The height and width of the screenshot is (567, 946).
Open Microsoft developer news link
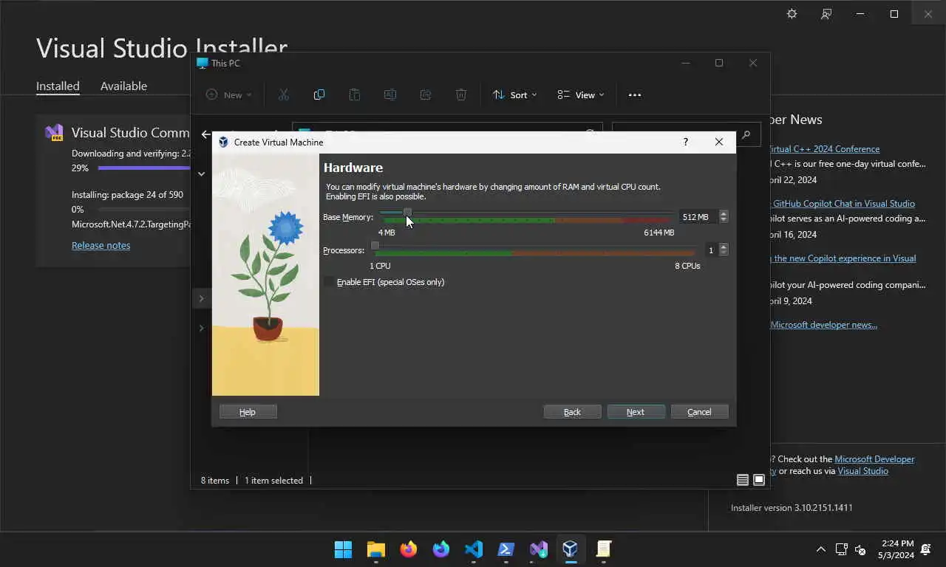click(823, 325)
